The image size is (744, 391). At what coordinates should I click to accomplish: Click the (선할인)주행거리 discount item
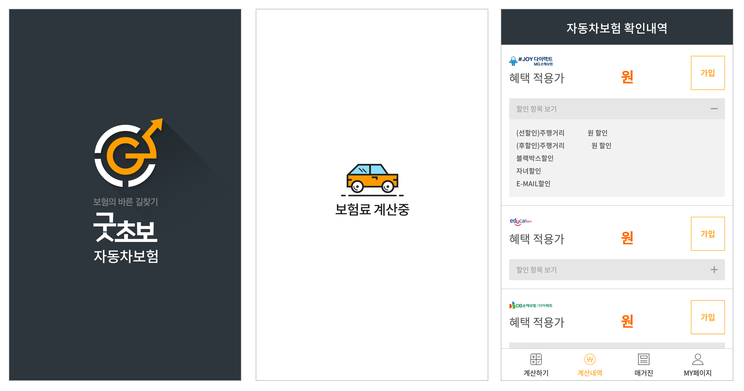tap(540, 133)
